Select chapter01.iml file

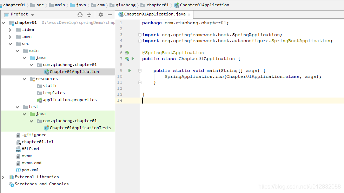pos(38,142)
